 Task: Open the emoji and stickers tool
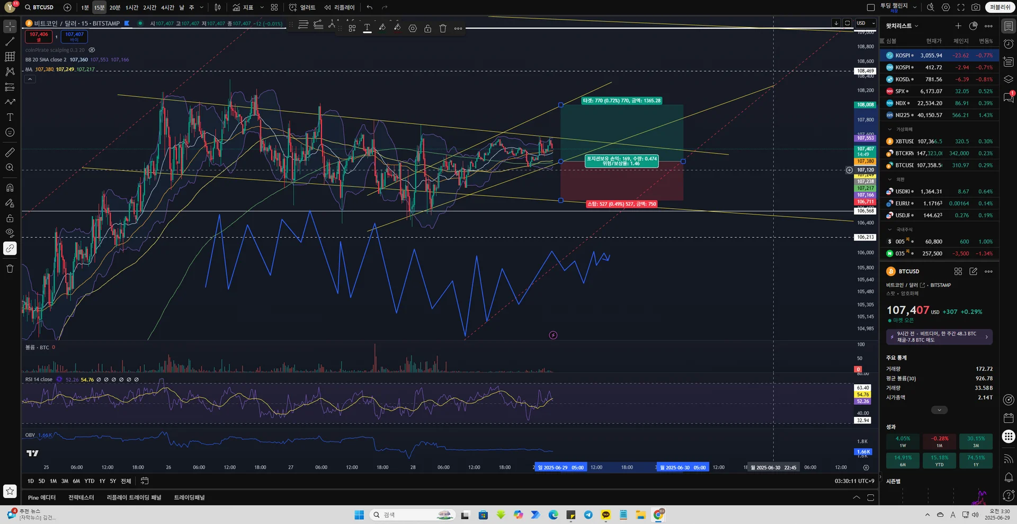pyautogui.click(x=10, y=132)
